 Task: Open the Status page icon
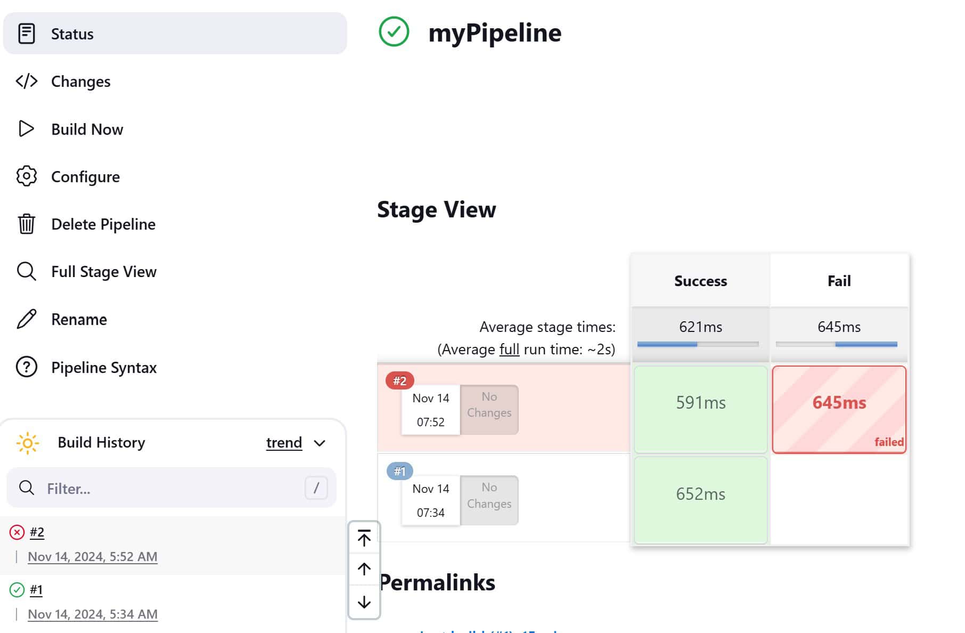[27, 34]
